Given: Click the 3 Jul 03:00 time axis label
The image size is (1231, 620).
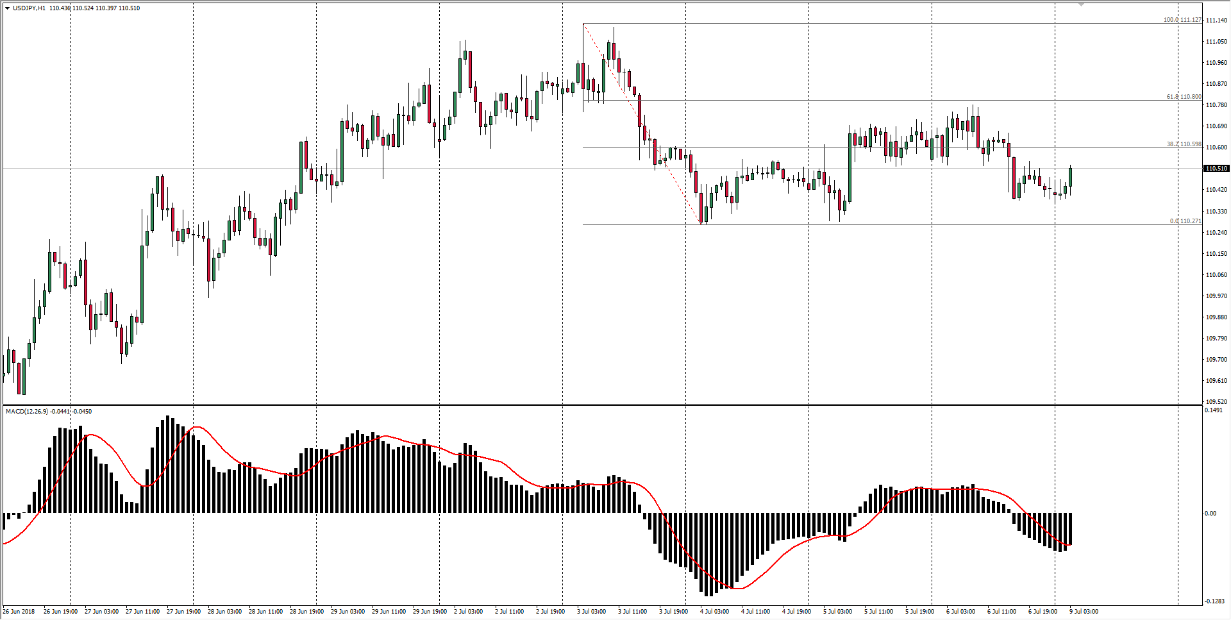Looking at the screenshot, I should 591,612.
